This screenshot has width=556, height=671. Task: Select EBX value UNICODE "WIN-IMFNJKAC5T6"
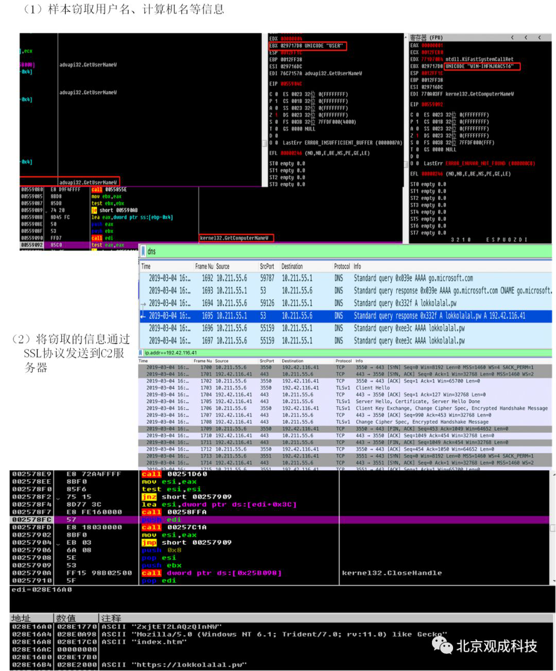pyautogui.click(x=482, y=66)
